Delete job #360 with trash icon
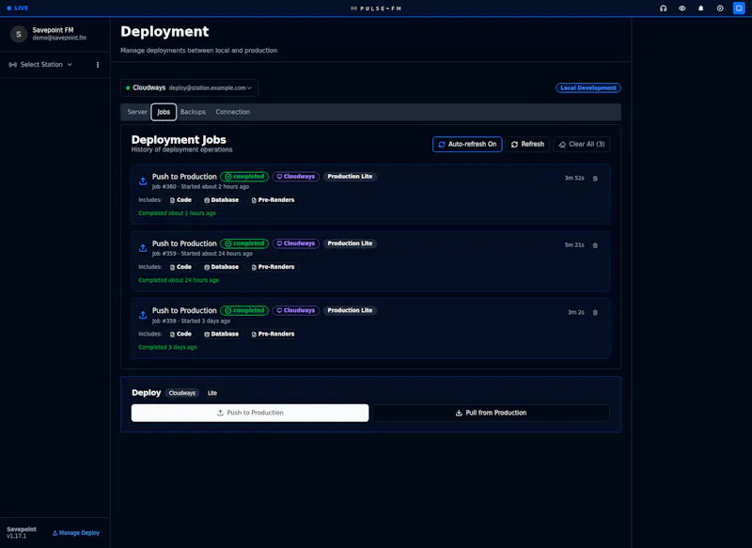752x548 pixels. [x=595, y=179]
